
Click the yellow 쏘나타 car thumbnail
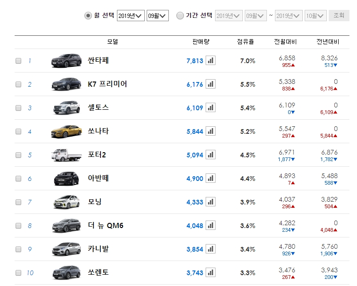[x=66, y=131]
